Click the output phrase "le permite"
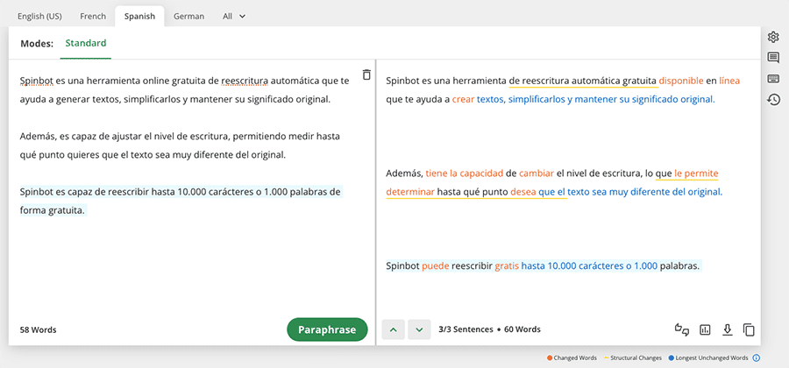Screen dimensions: 789x368 tap(696, 173)
